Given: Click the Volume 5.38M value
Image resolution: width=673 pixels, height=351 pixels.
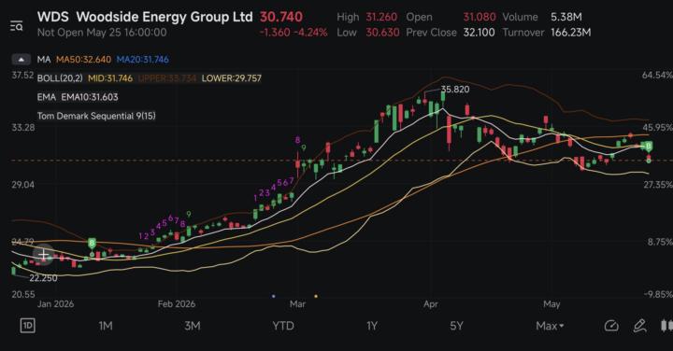Looking at the screenshot, I should coord(566,17).
